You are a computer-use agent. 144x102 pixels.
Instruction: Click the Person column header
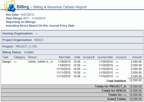32,57
